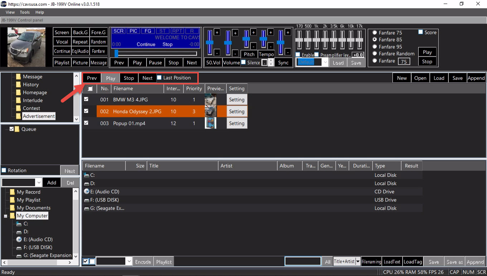Click the Audio CD drive icon in file list
The height and width of the screenshot is (276, 487).
coord(87,192)
